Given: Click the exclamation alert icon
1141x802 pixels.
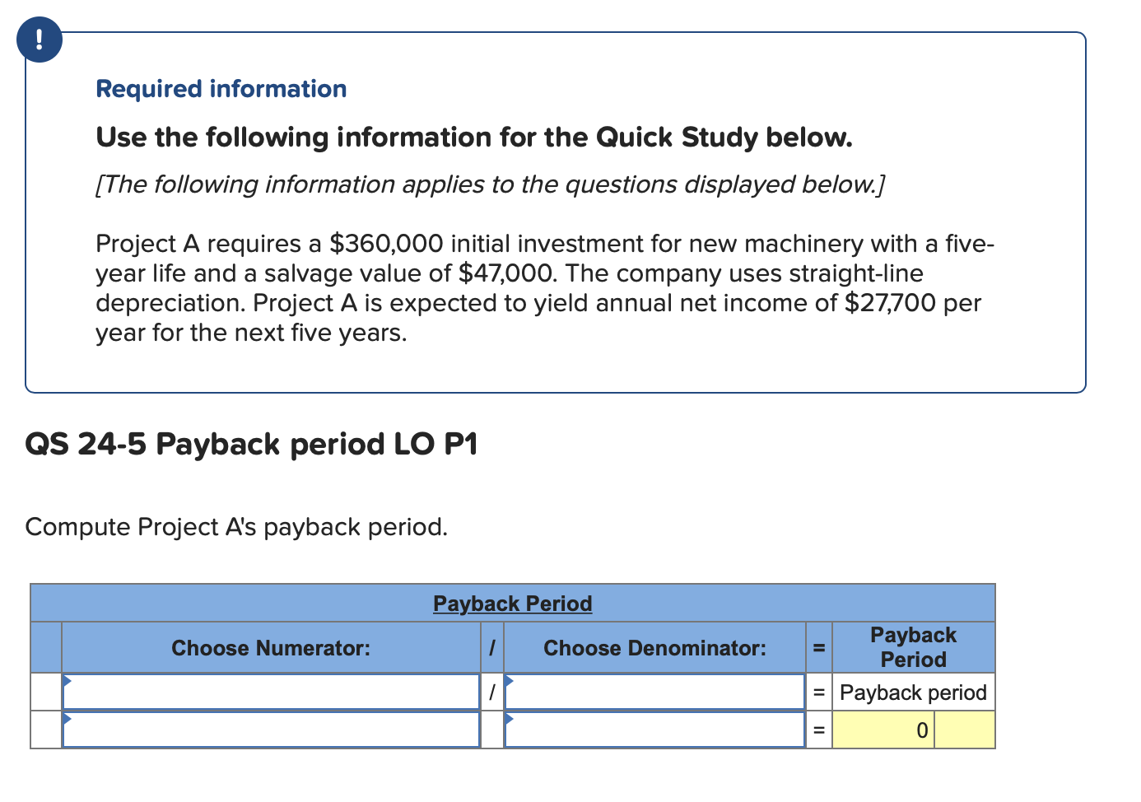Looking at the screenshot, I should click(39, 39).
